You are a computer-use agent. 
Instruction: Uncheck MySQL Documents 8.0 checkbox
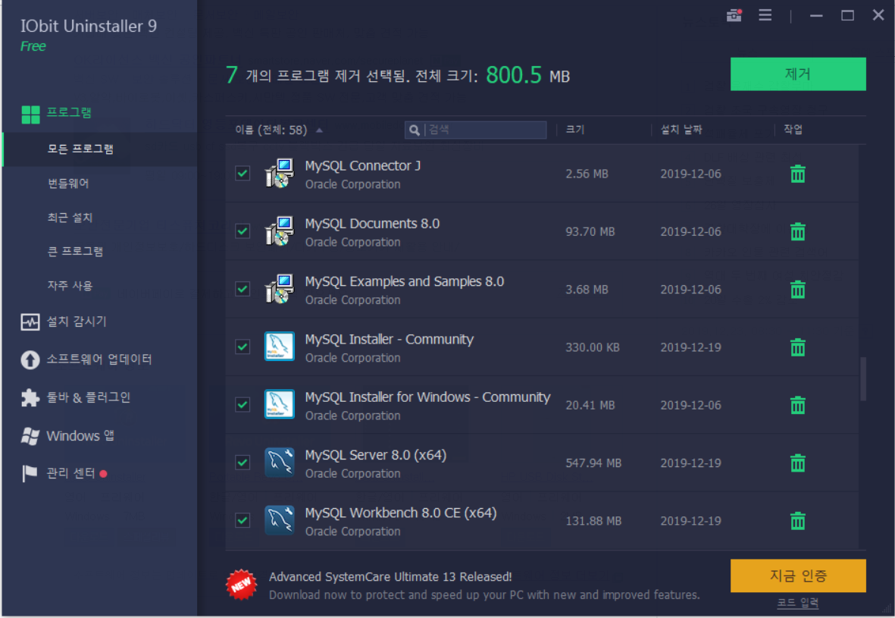point(243,231)
